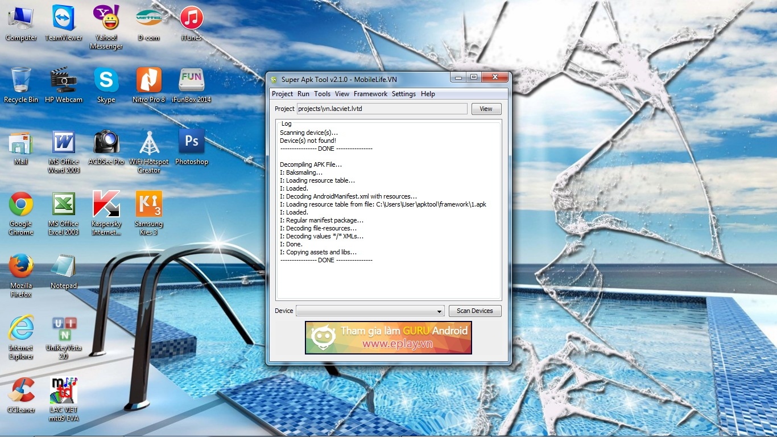Viewport: 777px width, 437px height.
Task: Select the Notepad desktop icon
Action: pyautogui.click(x=64, y=271)
